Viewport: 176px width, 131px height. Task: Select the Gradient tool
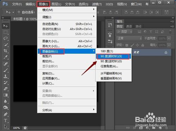pos(5,95)
